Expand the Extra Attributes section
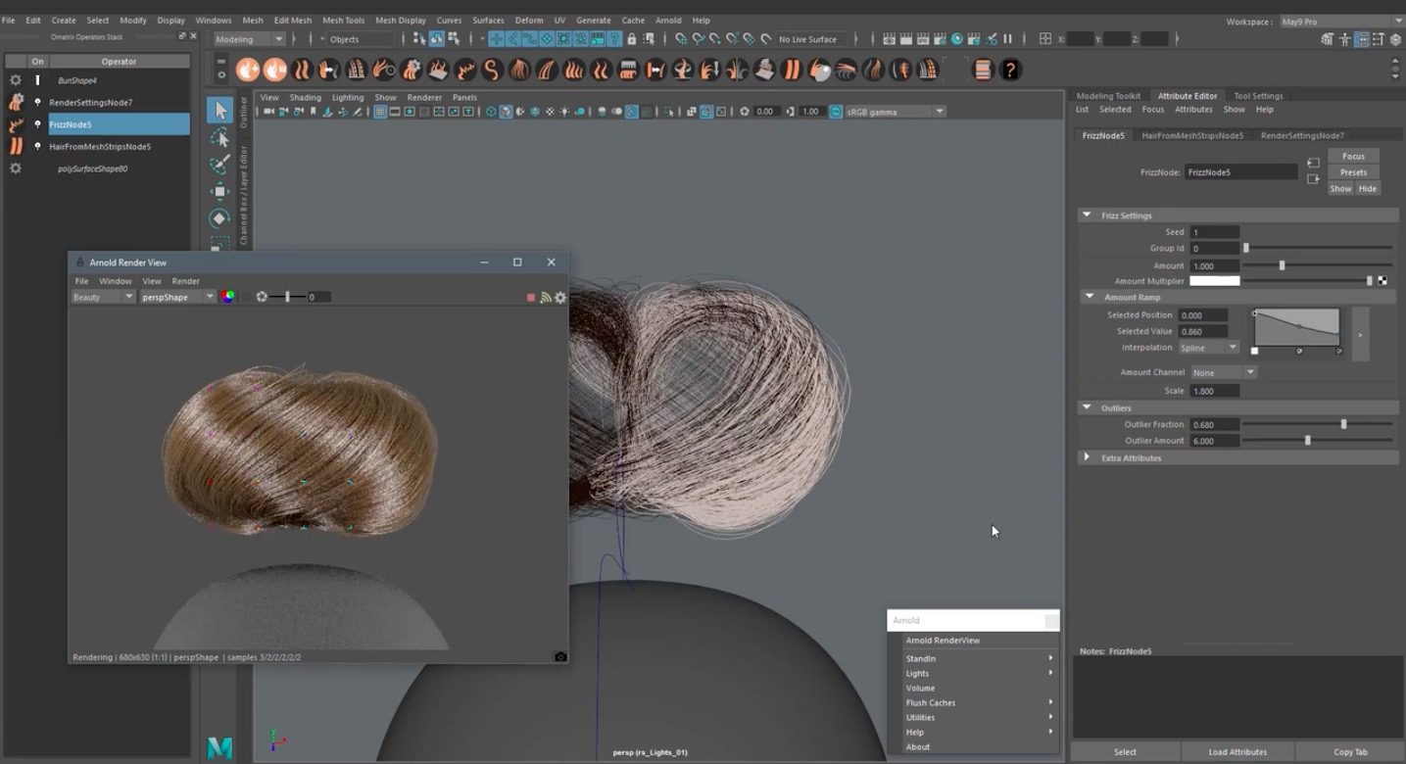Screen dimensions: 1406x764 coord(1087,457)
